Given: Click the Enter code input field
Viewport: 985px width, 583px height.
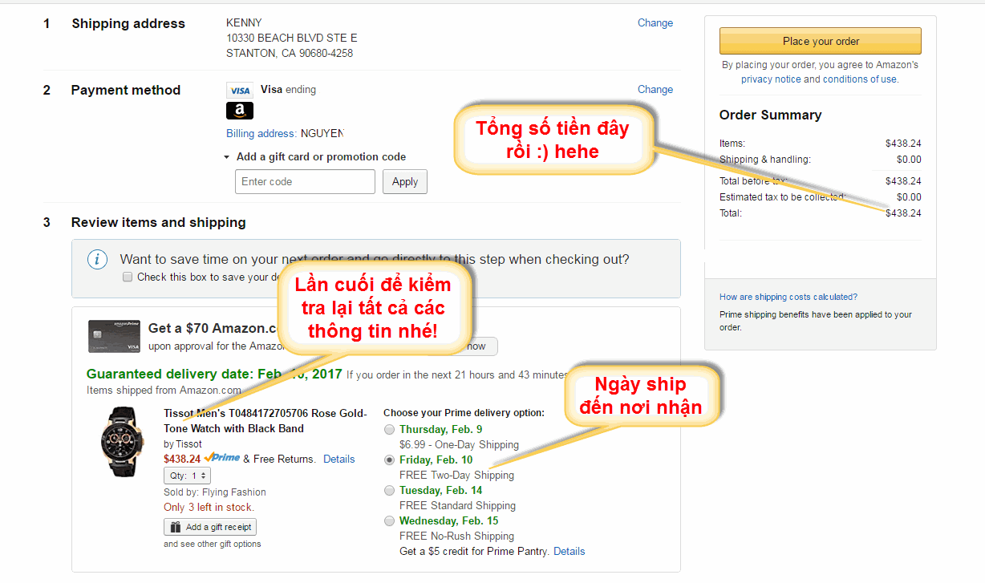Looking at the screenshot, I should [305, 182].
